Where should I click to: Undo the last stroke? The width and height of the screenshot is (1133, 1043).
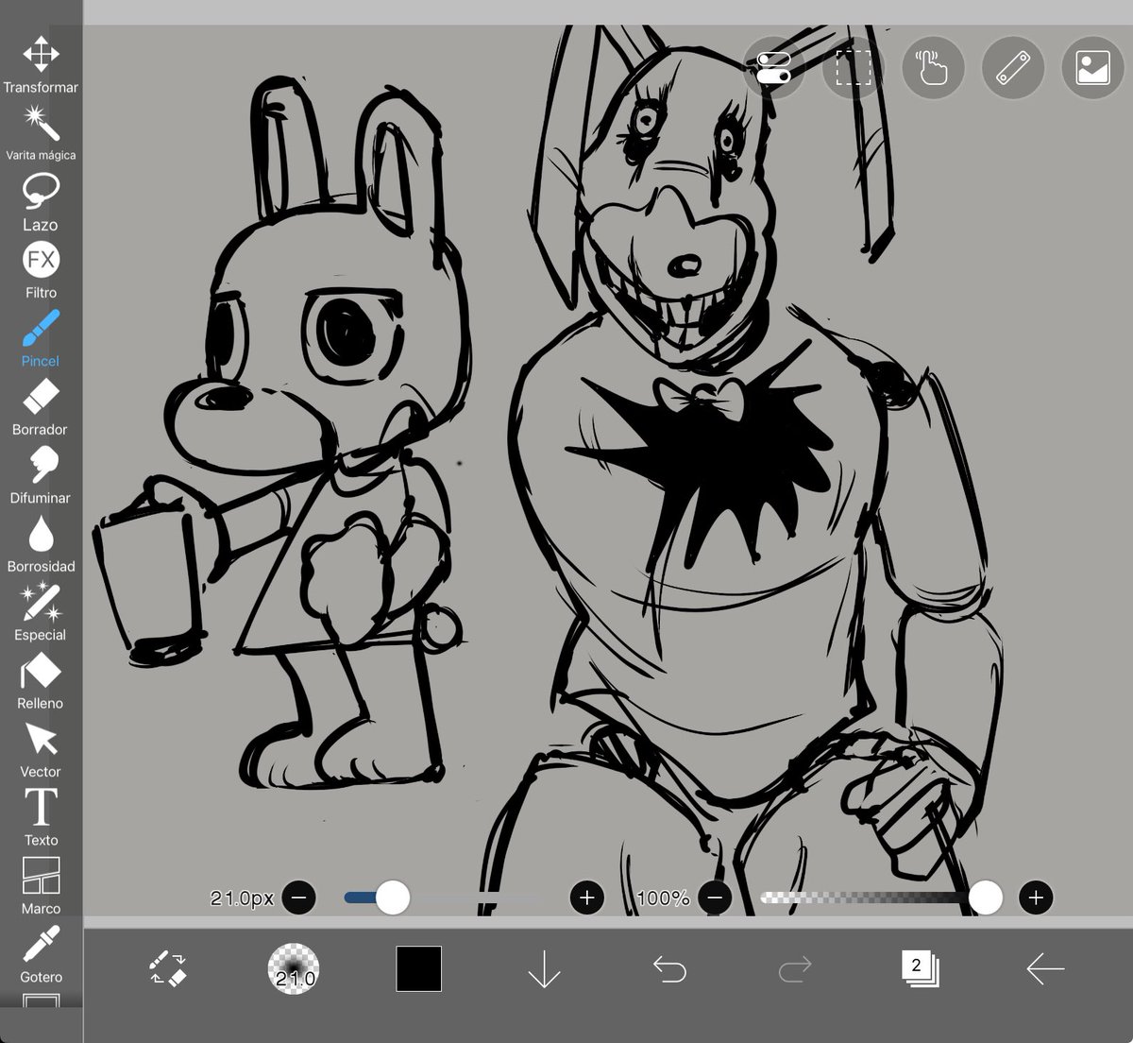click(x=669, y=969)
